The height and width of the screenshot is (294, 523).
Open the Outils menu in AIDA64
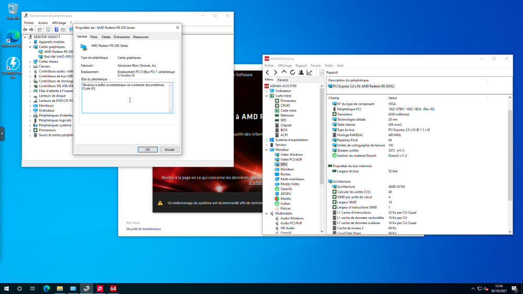click(328, 66)
